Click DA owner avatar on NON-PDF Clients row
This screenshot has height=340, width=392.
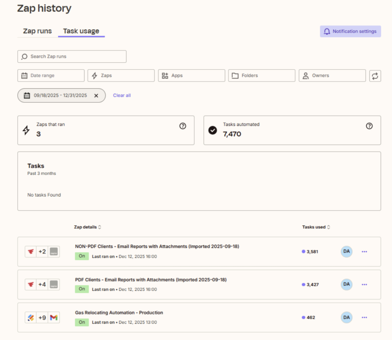pyautogui.click(x=346, y=252)
